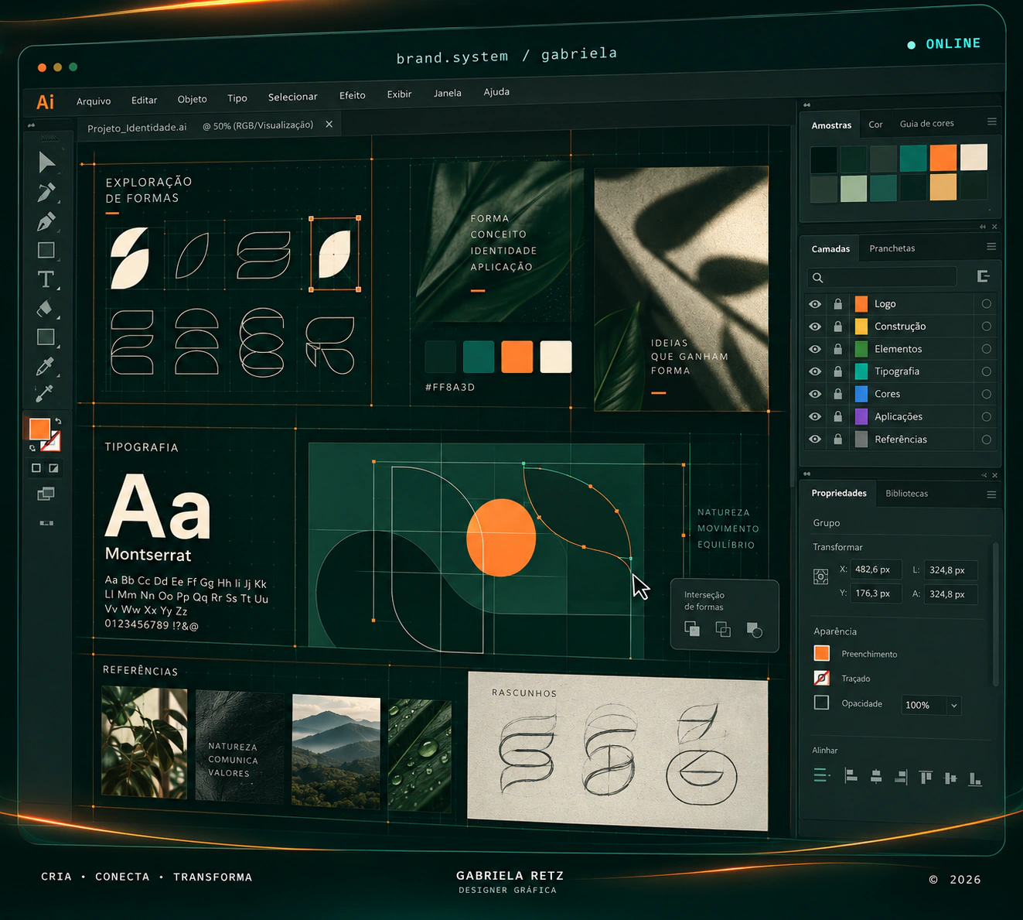This screenshot has width=1023, height=920.
Task: Open the Efeito menu
Action: click(353, 95)
